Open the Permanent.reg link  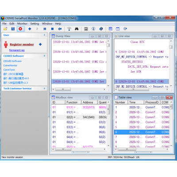[17, 50]
